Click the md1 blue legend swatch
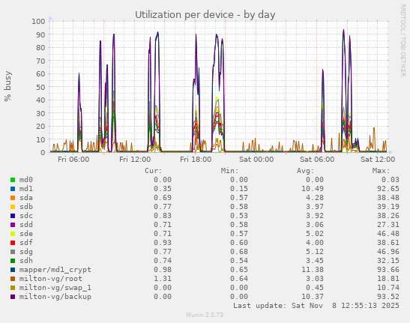 click(13, 189)
